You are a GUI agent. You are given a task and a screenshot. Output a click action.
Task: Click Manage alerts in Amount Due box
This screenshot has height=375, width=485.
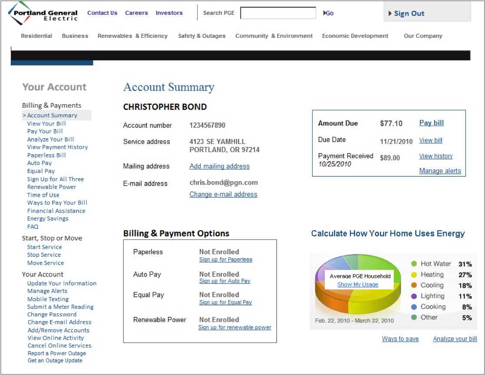pyautogui.click(x=440, y=171)
